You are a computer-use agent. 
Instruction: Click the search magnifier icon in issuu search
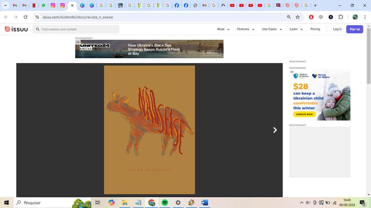pyautogui.click(x=38, y=29)
